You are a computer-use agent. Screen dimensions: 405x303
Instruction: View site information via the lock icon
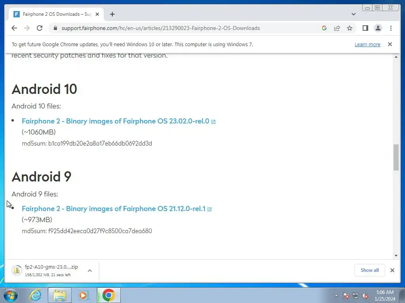tap(55, 28)
